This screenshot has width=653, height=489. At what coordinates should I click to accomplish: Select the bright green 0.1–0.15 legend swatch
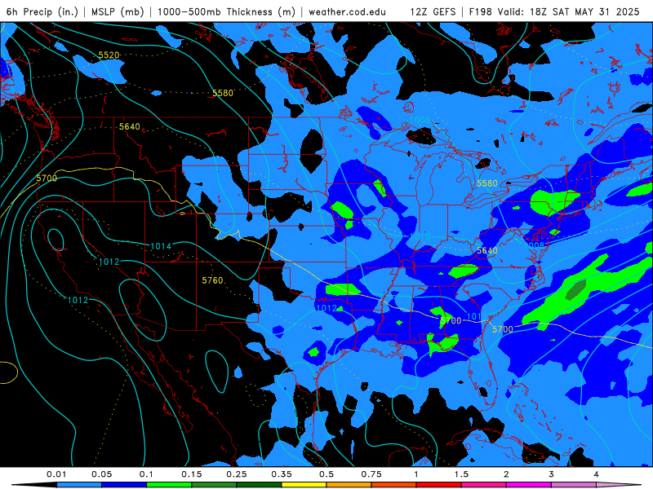[x=169, y=485]
